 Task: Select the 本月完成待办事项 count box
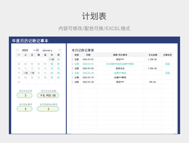[48, 109]
